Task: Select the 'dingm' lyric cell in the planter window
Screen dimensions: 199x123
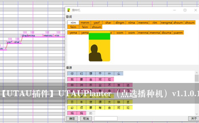Action: point(120,23)
